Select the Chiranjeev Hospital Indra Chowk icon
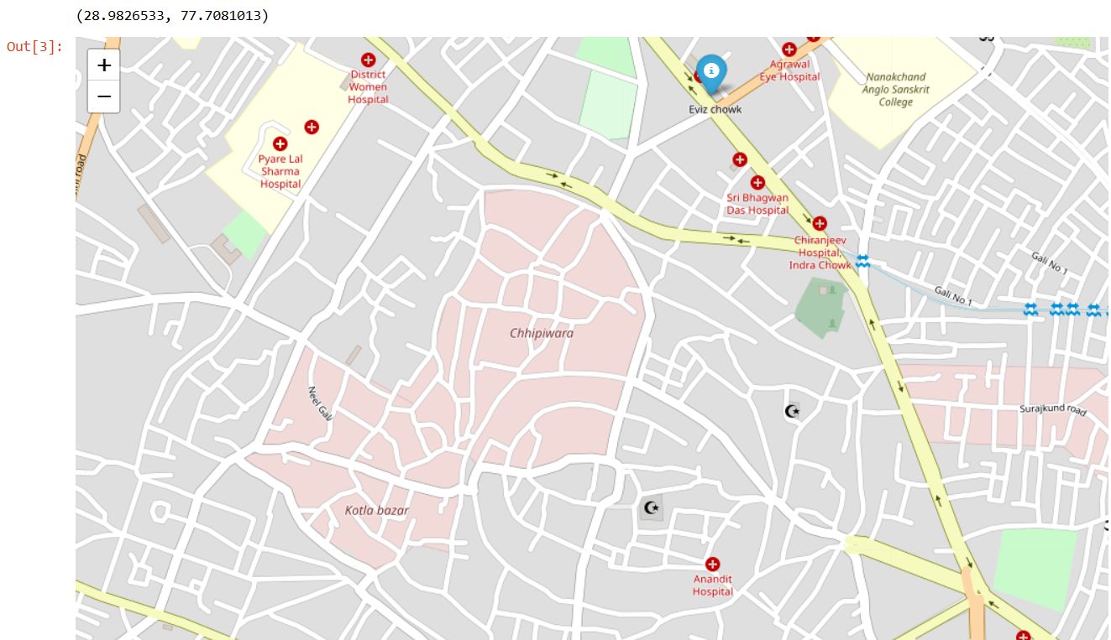The image size is (1111, 640). 820,223
